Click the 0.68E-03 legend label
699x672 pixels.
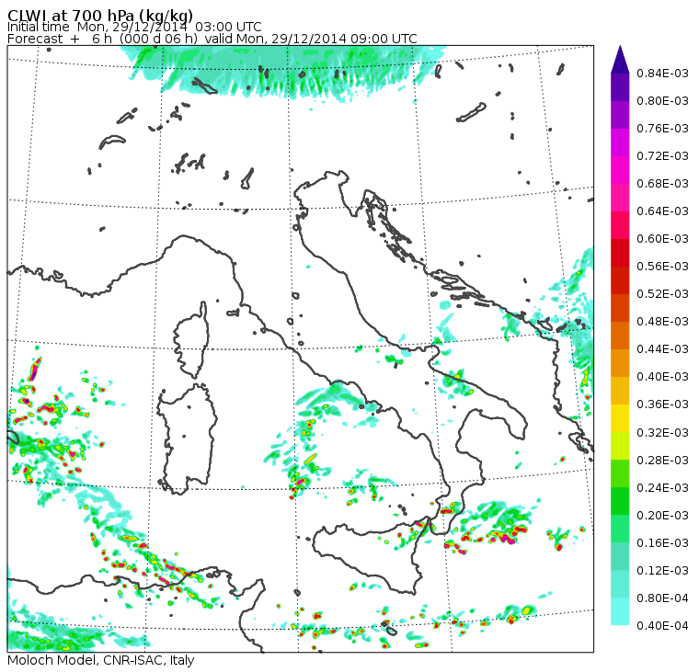coord(662,184)
